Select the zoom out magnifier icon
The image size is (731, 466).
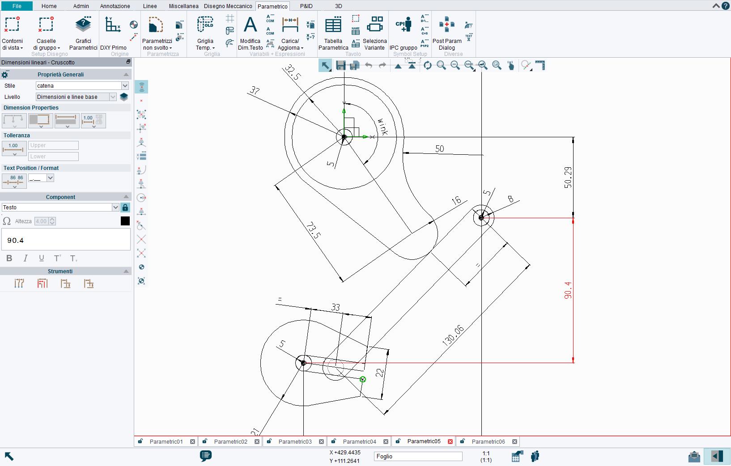(455, 65)
